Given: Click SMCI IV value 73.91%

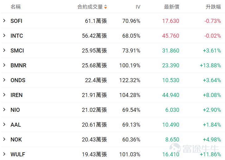Looking at the screenshot, I should point(131,51).
